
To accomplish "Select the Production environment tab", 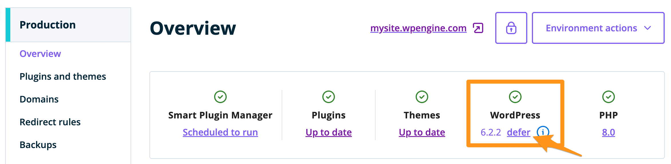I will (x=48, y=25).
